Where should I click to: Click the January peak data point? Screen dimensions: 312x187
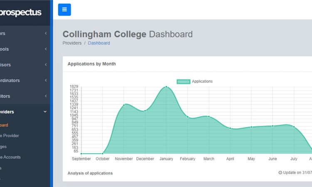(166, 87)
